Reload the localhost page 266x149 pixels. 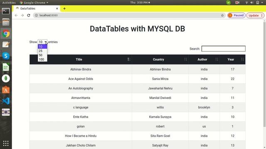[29, 15]
